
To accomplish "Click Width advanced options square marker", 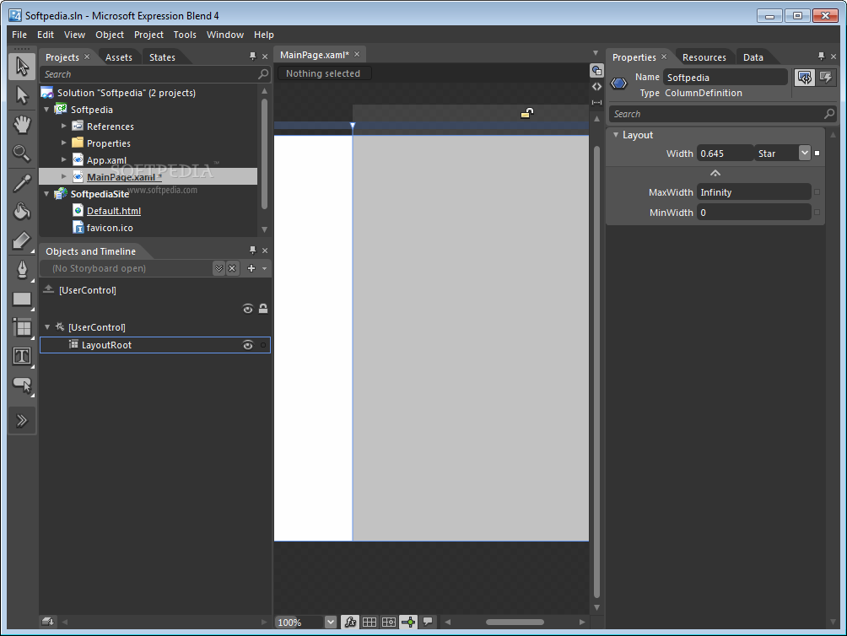I will tap(817, 154).
